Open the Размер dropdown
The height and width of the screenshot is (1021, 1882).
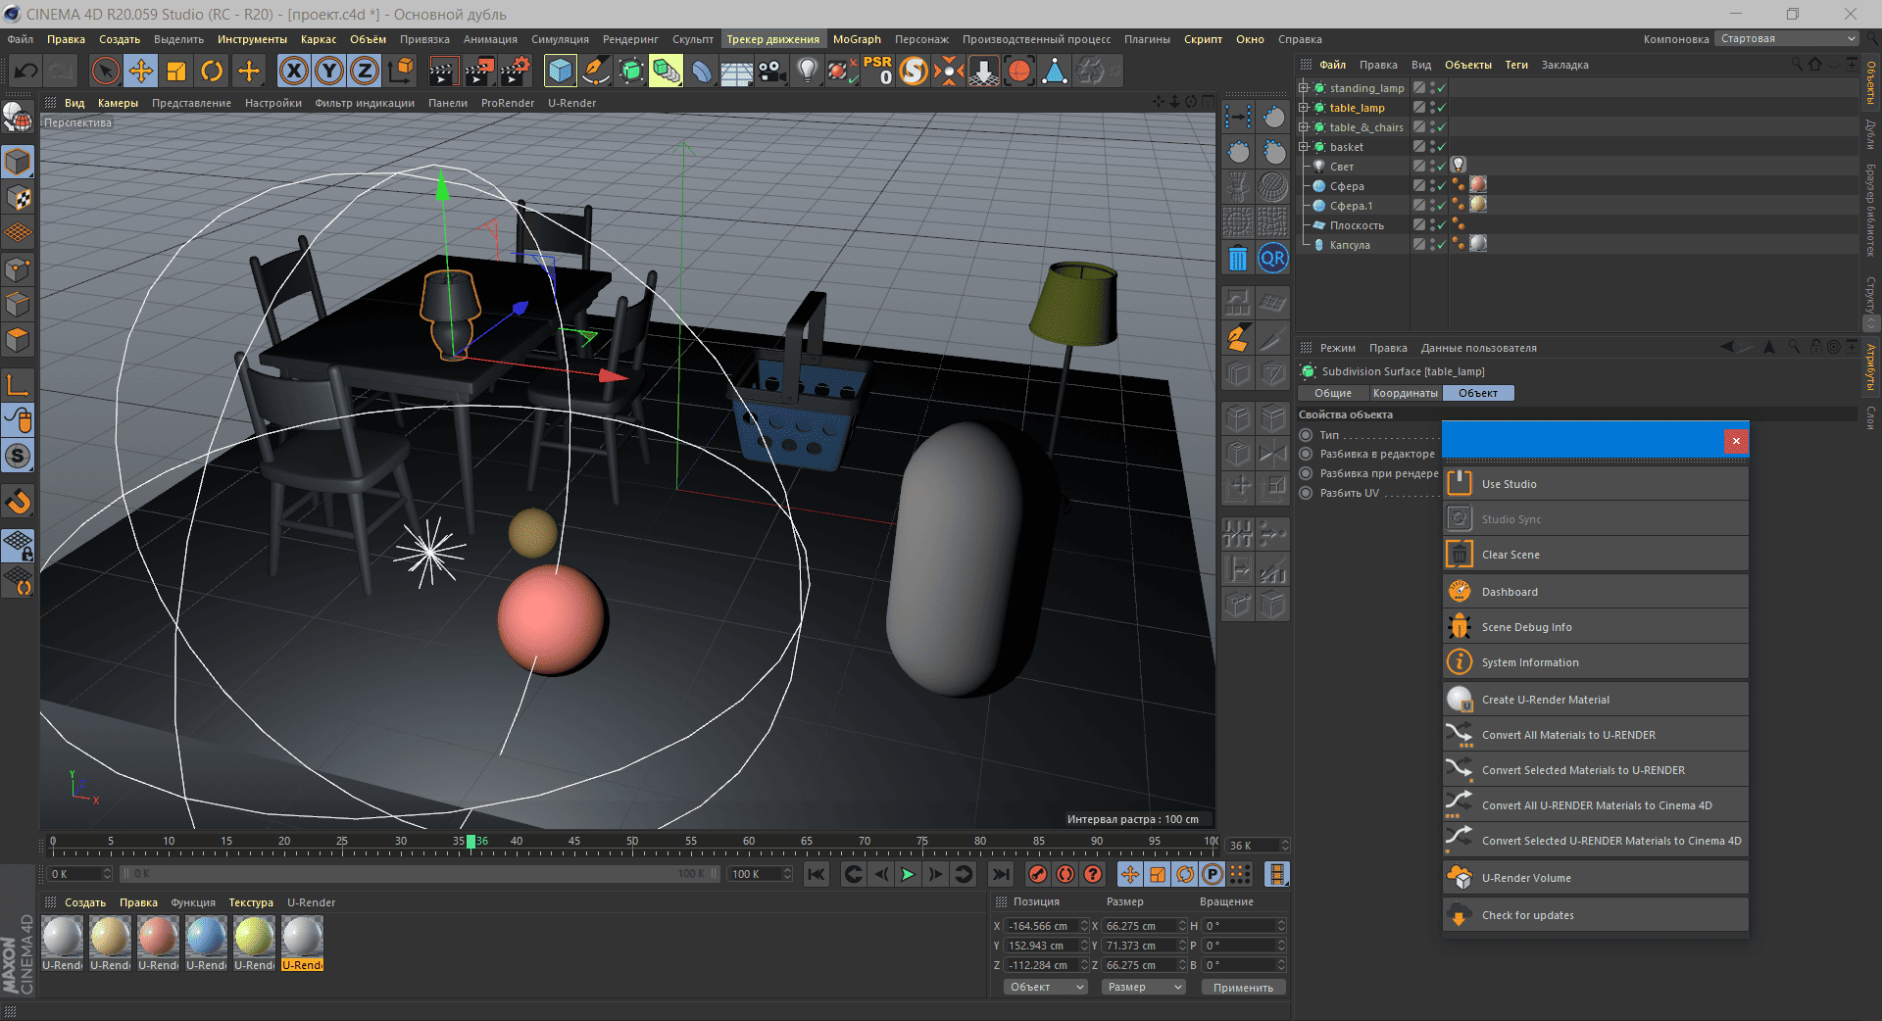[x=1143, y=987]
